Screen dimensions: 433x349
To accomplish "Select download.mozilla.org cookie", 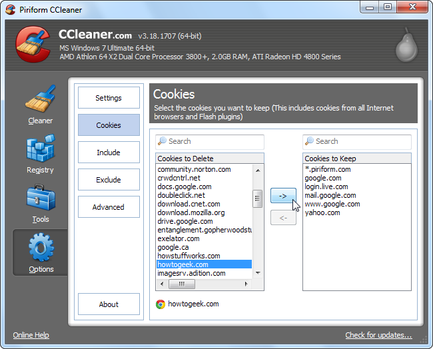I will click(205, 212).
